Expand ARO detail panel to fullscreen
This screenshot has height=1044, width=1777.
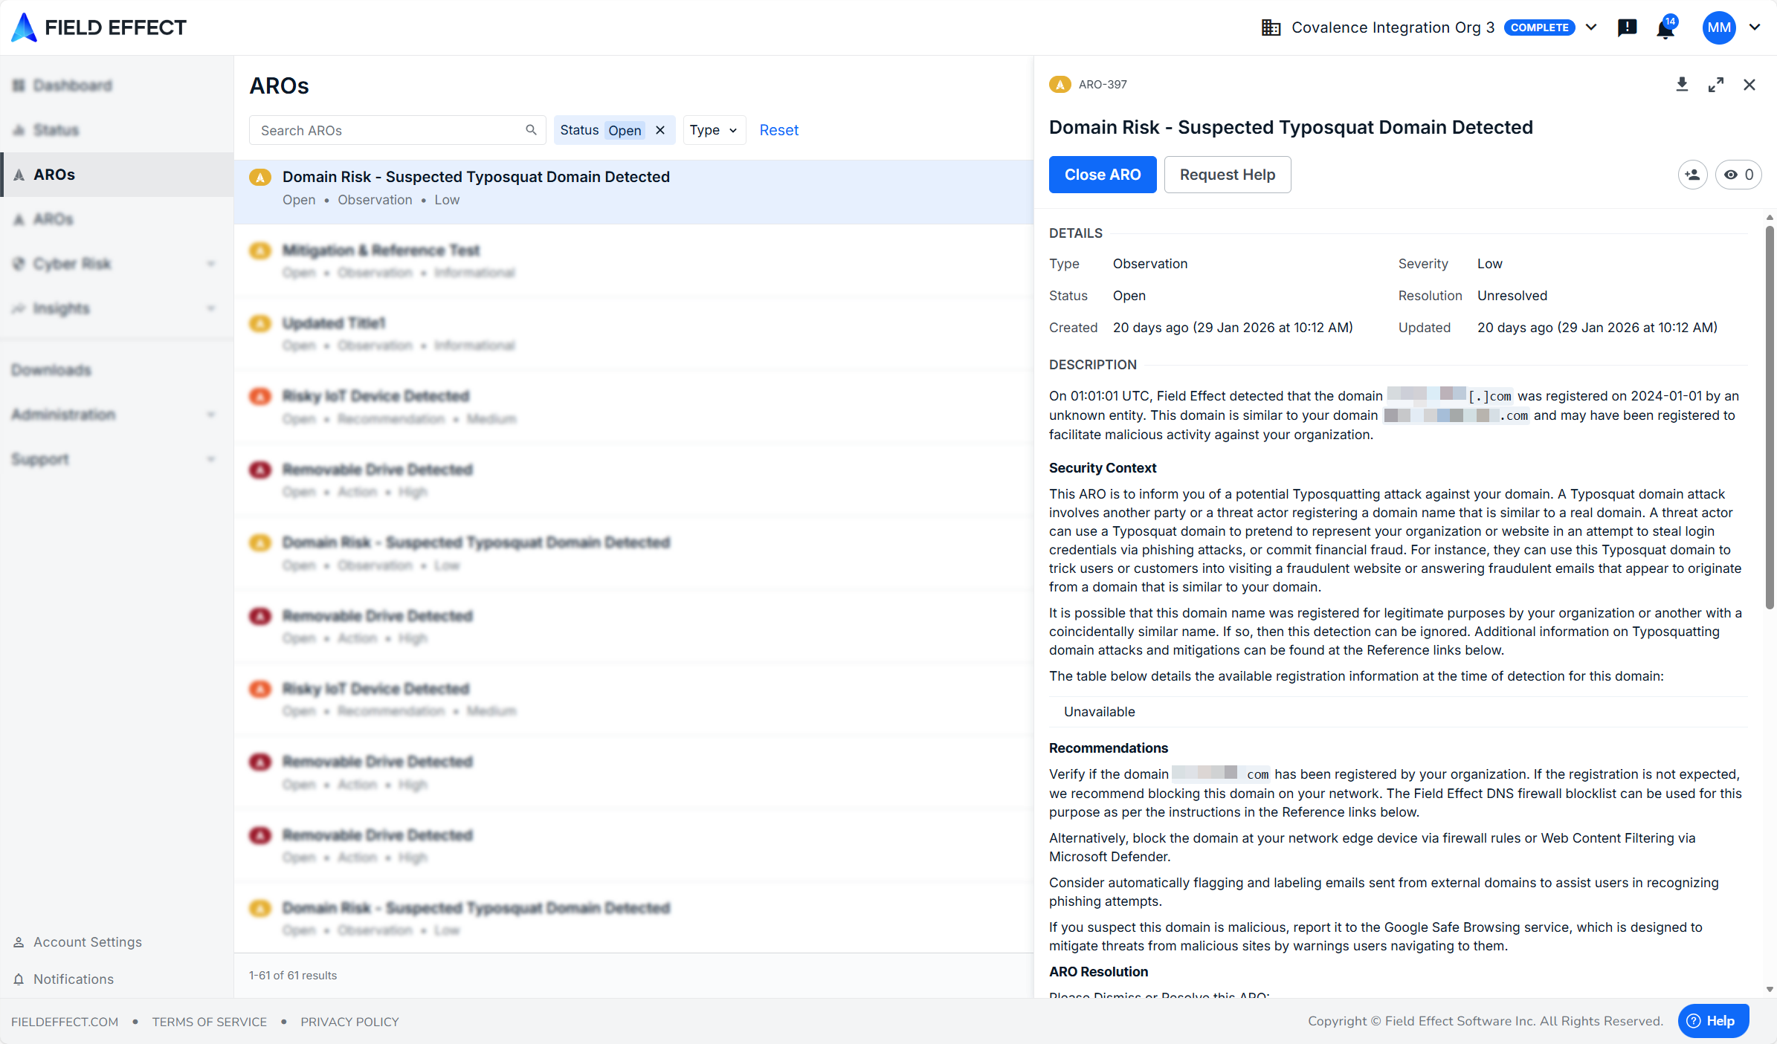tap(1716, 85)
